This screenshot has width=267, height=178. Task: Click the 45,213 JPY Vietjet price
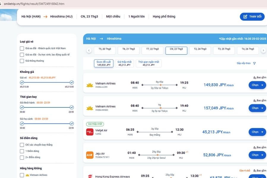point(216,132)
